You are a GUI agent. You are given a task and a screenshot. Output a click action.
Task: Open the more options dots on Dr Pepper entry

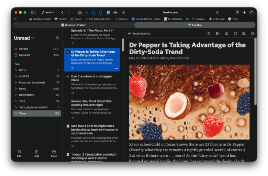(116, 68)
